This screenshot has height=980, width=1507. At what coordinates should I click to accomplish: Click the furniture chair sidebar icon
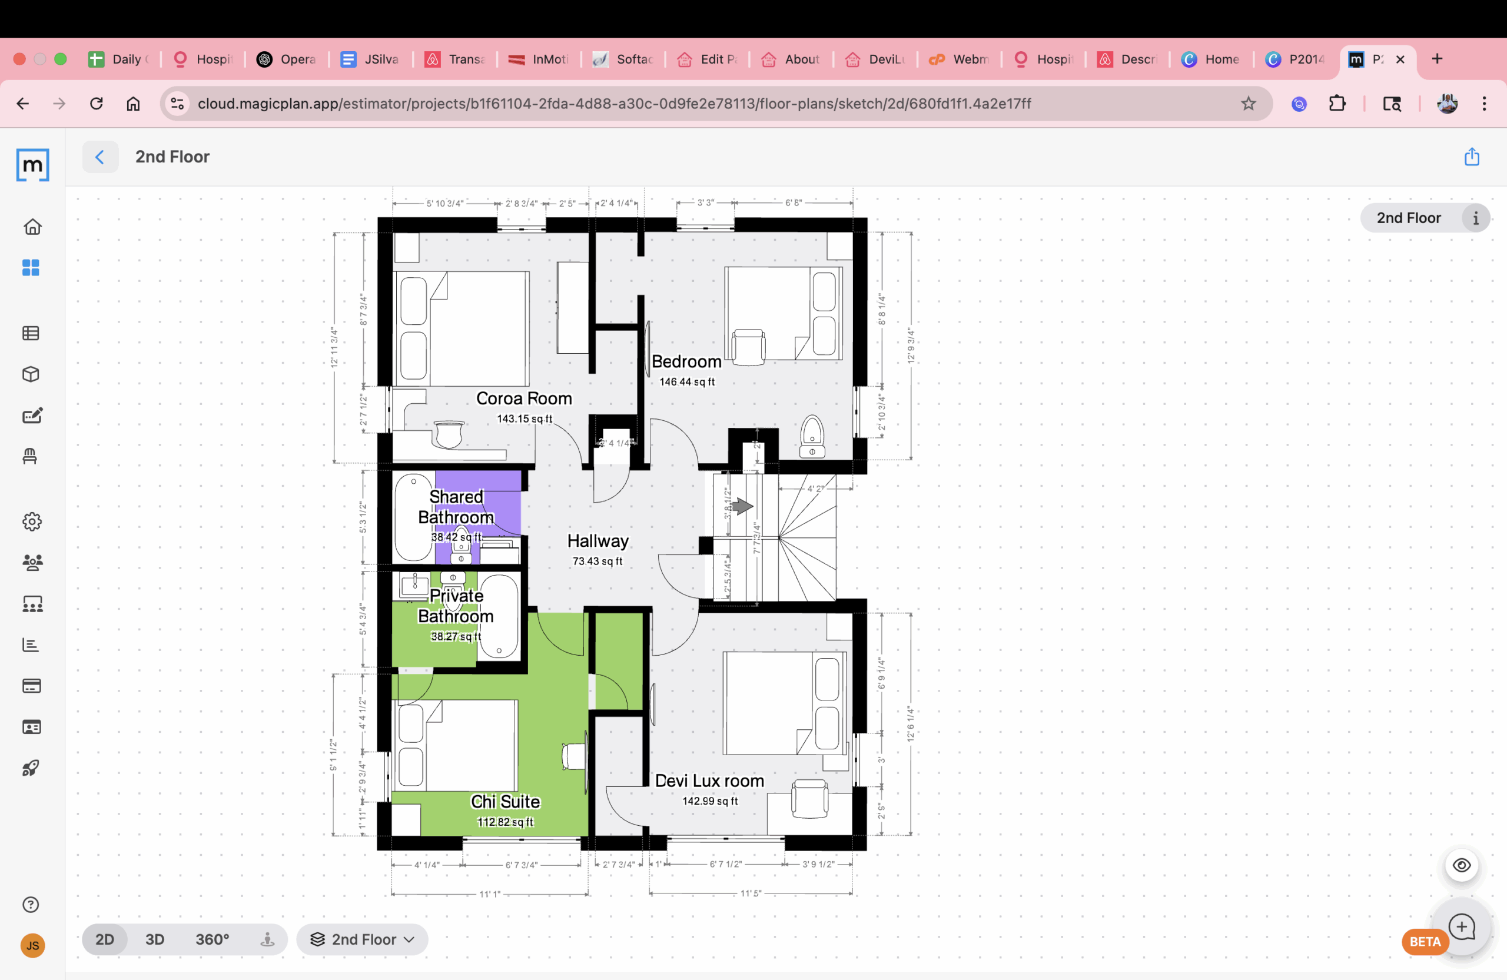pos(30,456)
